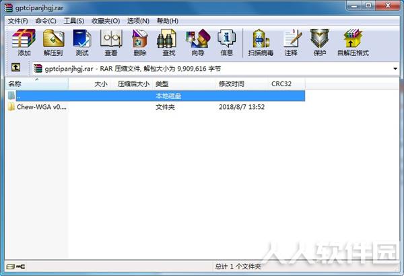The image size is (404, 276).
Task: Minimize the WinRAR window
Action: coord(354,5)
